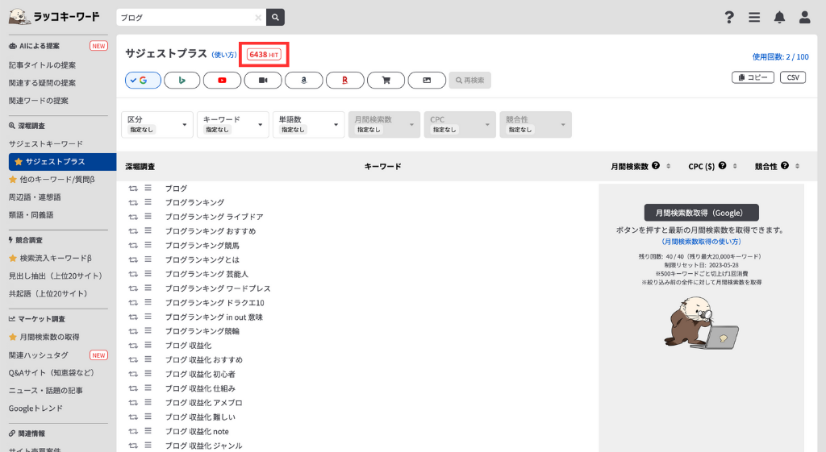Click 月間検索数取得 (Google) button
This screenshot has height=452, width=826.
[701, 213]
